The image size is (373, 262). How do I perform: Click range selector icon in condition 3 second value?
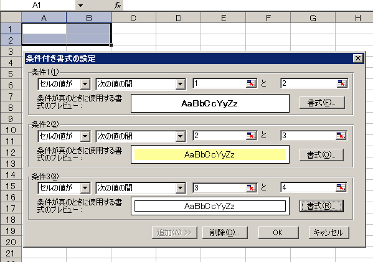(341, 188)
